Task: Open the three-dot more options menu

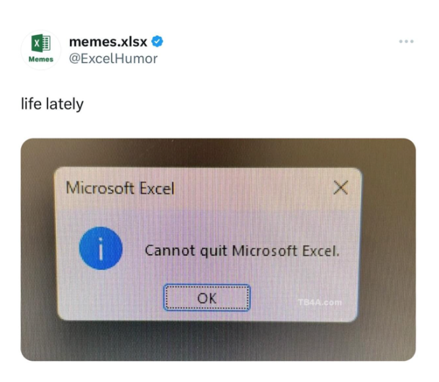Action: pyautogui.click(x=406, y=41)
